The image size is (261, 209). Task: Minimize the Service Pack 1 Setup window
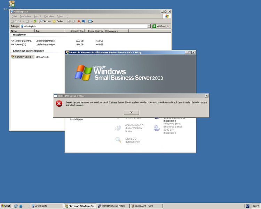tap(187, 52)
